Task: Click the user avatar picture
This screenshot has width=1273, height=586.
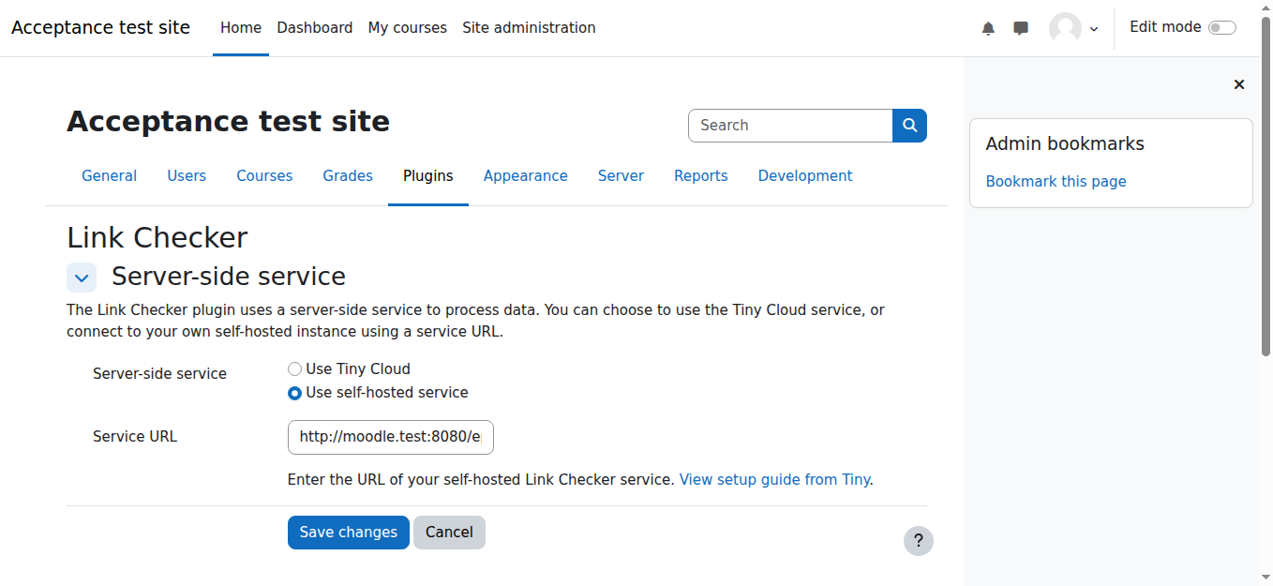Action: (1065, 28)
